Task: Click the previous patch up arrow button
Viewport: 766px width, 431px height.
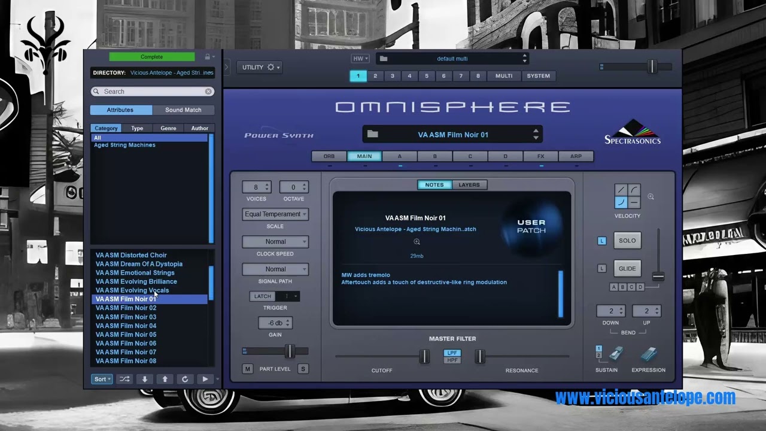Action: coord(165,379)
